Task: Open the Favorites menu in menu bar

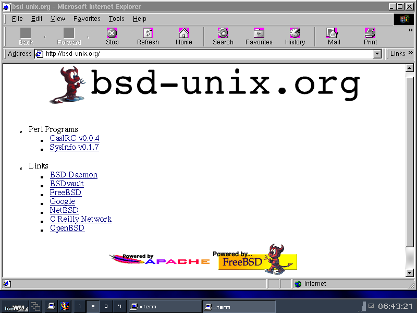Action: (87, 19)
